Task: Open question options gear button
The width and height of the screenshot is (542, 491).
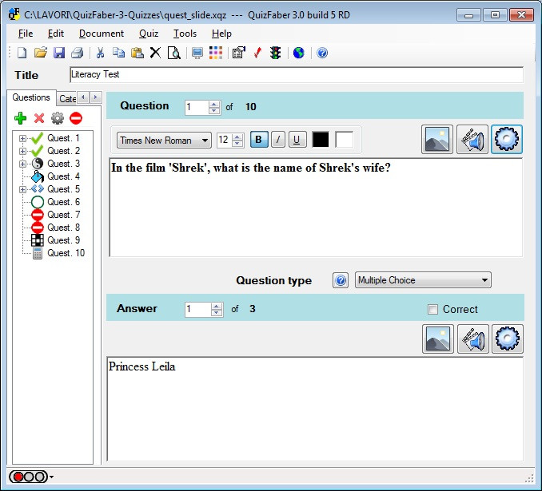Action: click(507, 139)
